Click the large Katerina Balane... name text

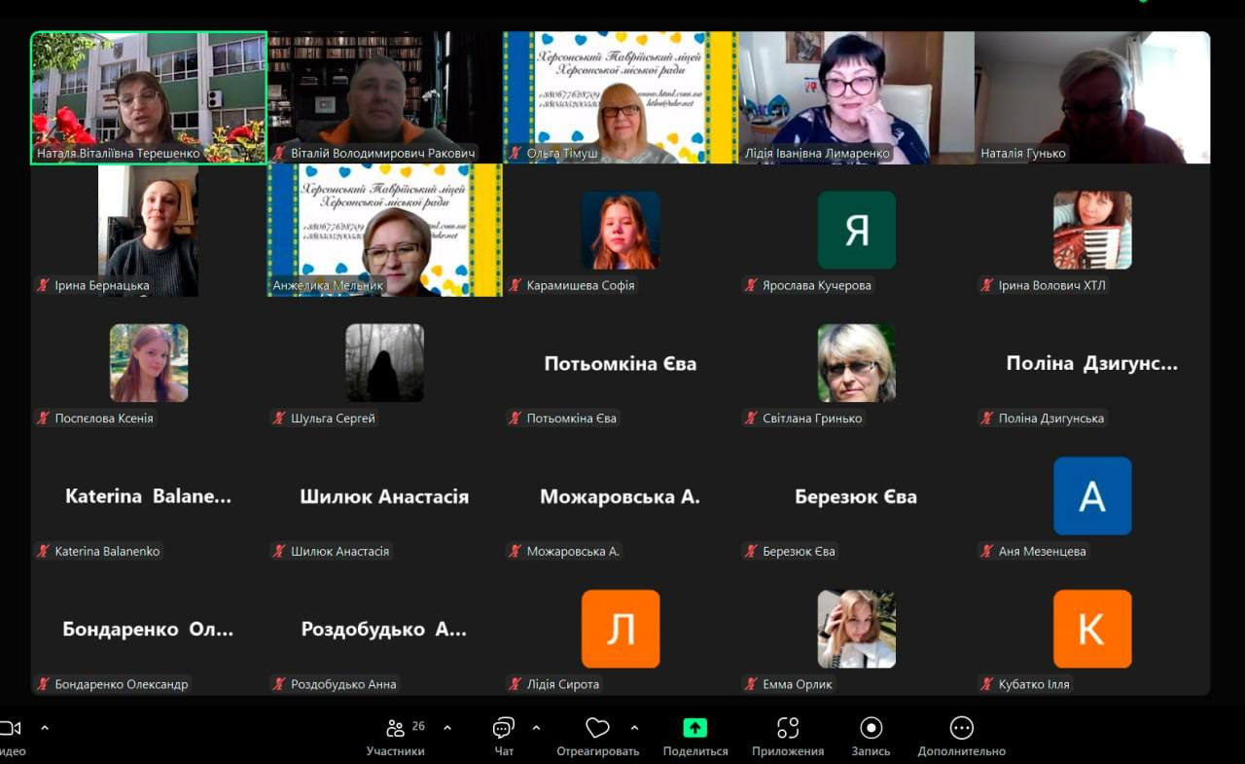tap(149, 496)
